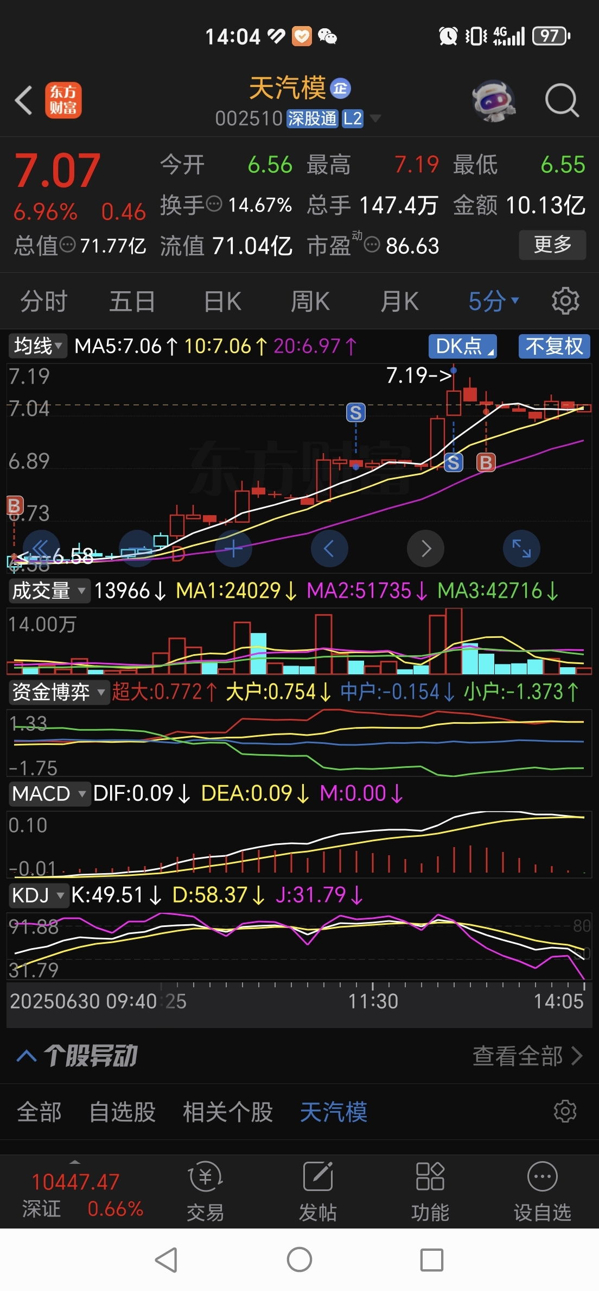Switch to 日K chart tab
Viewport: 599px width, 1291px height.
(222, 301)
